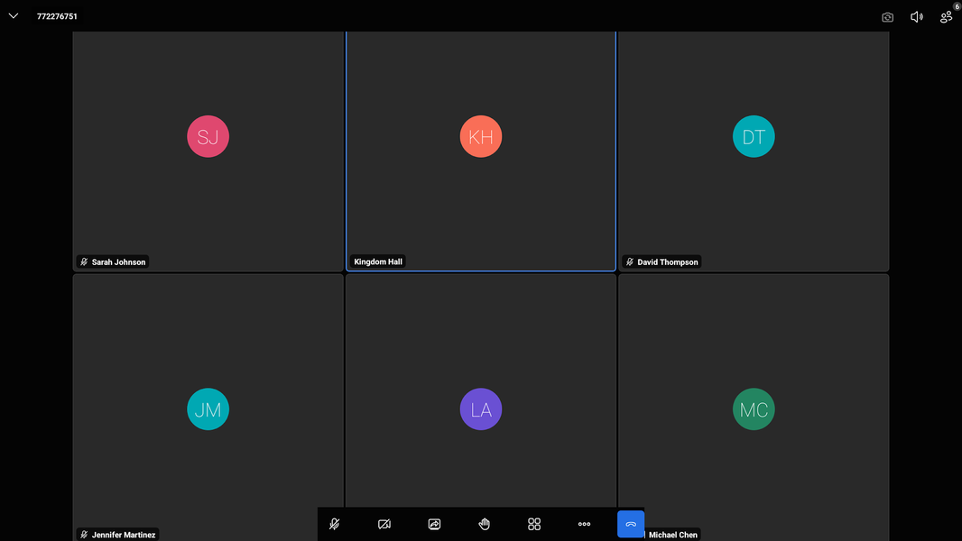
Task: Click the muted mic icon on Sarah Johnson's tile
Action: click(x=82, y=261)
